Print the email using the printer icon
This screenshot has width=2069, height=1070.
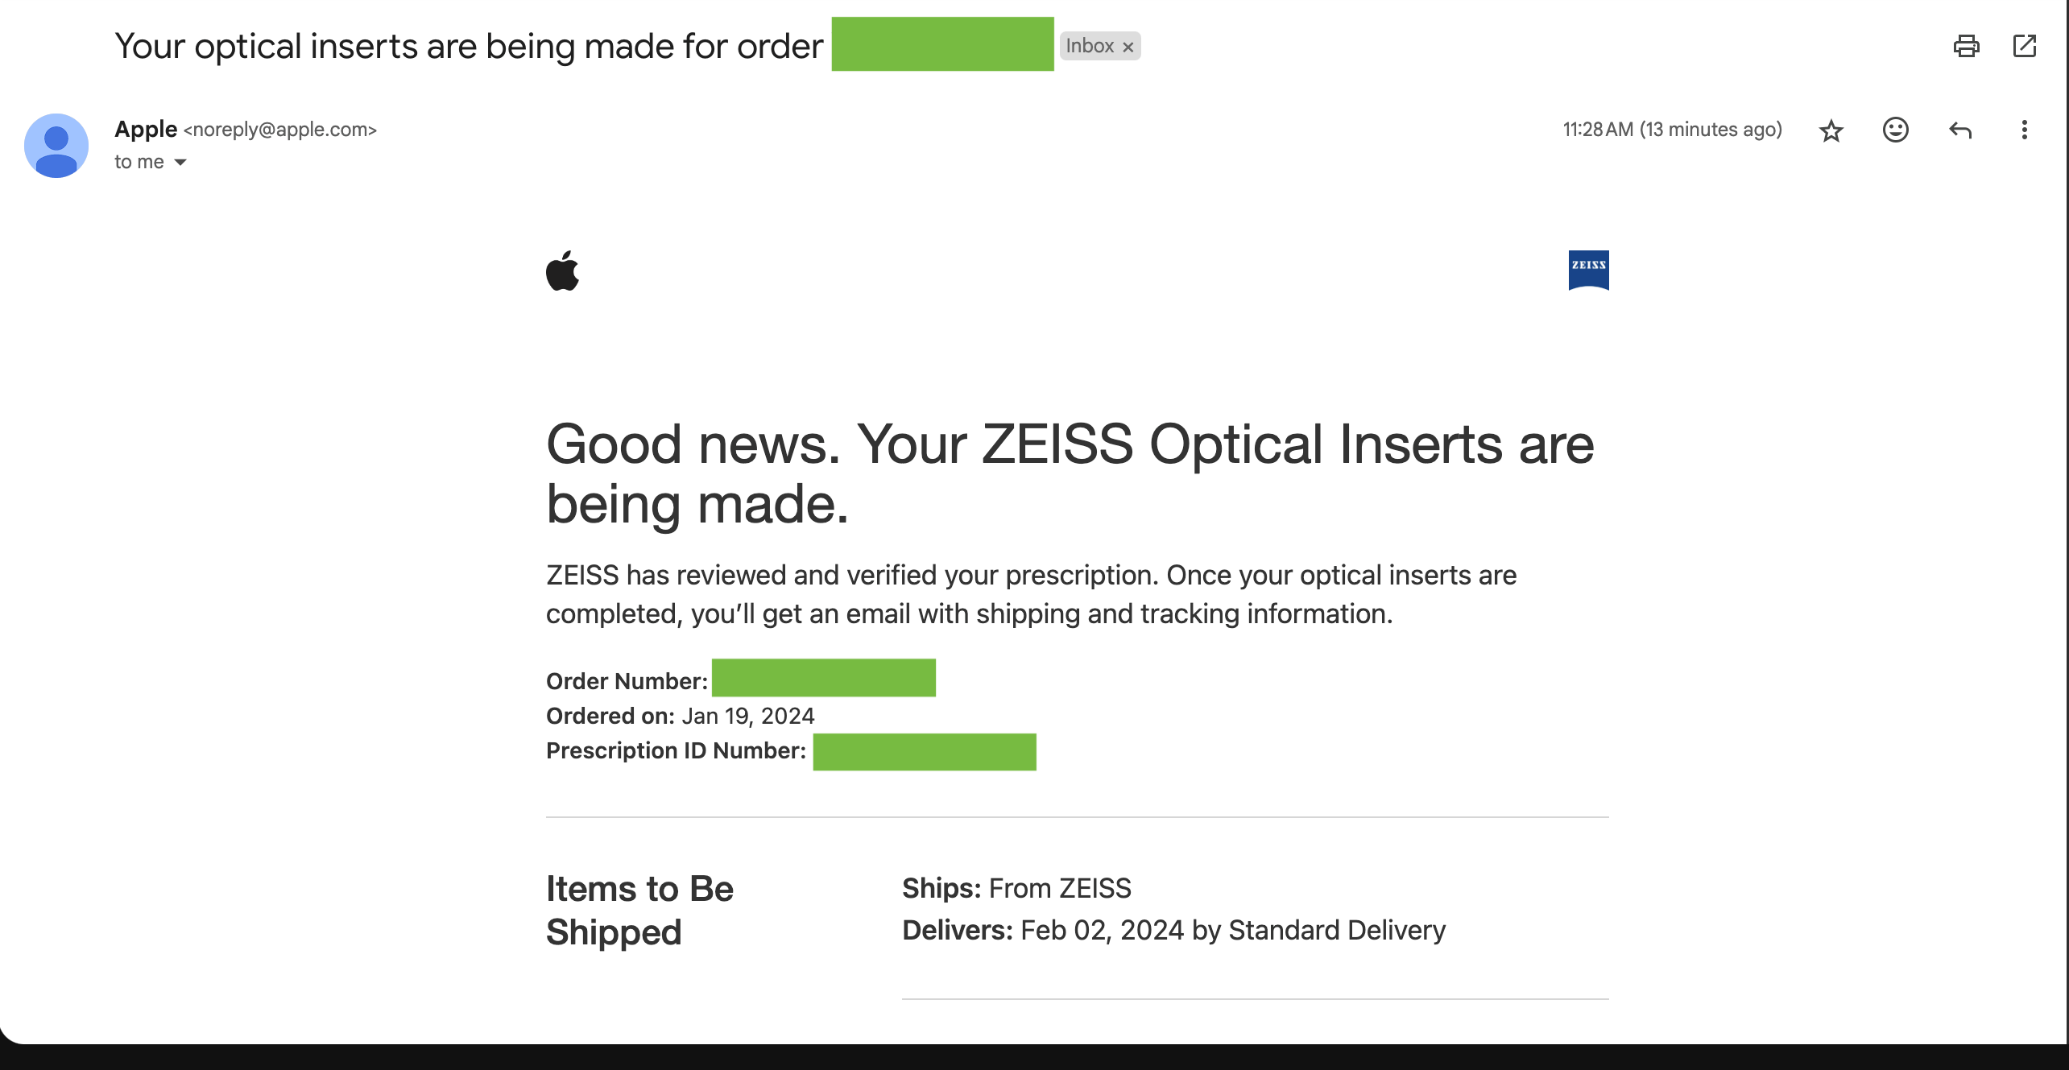coord(1968,47)
